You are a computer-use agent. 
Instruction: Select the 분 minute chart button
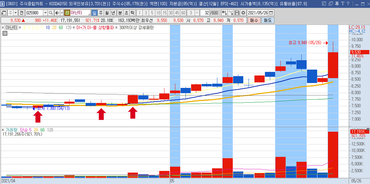coord(120,13)
